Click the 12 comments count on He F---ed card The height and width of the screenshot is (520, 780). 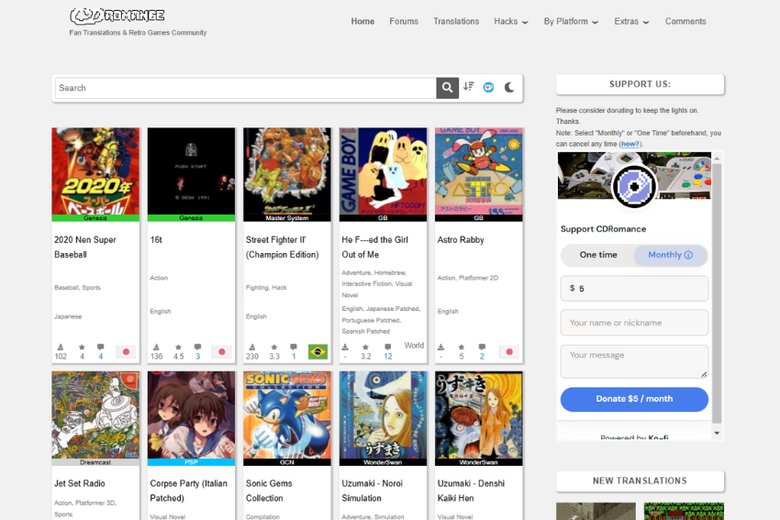[x=388, y=357]
